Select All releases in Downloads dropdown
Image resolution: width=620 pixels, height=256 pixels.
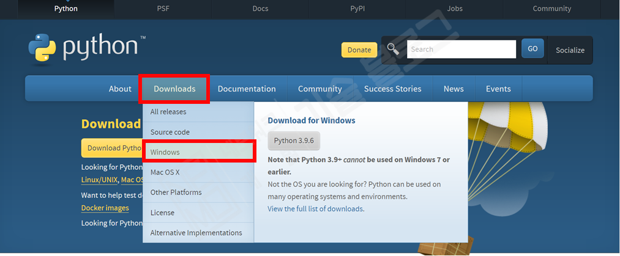click(198, 112)
